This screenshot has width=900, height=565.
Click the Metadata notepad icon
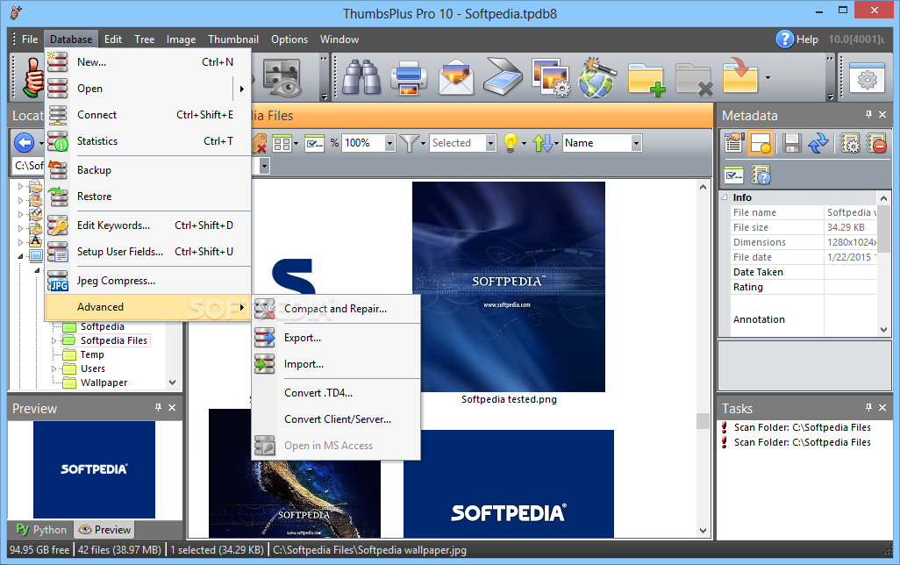coord(734,142)
